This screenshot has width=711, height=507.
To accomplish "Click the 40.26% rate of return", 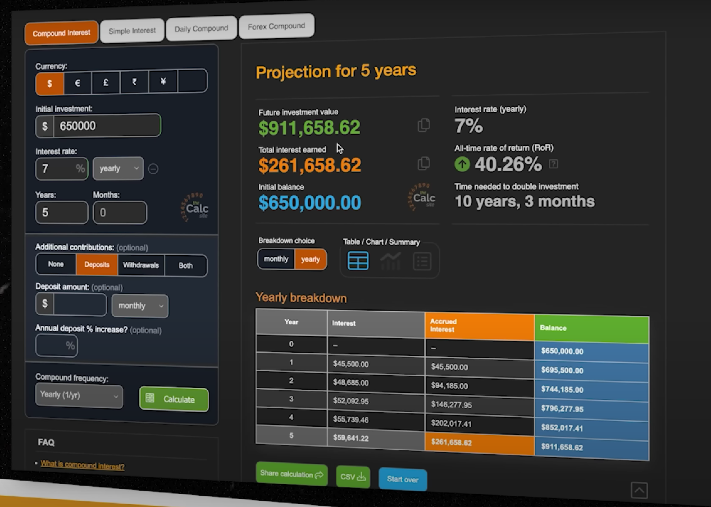I will coord(508,164).
